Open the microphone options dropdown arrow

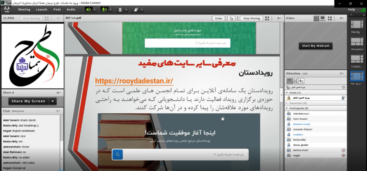tap(110, 10)
